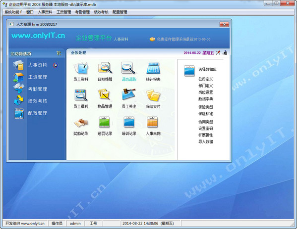Click the pen icon next to 星期五
The image size is (297, 229).
(218, 53)
